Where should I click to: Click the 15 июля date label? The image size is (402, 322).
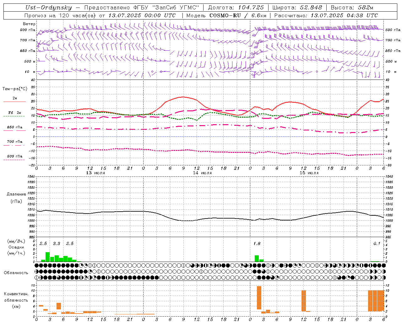309,173
